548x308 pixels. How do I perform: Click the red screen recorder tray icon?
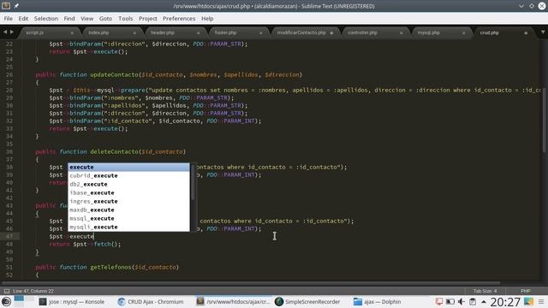click(439, 301)
